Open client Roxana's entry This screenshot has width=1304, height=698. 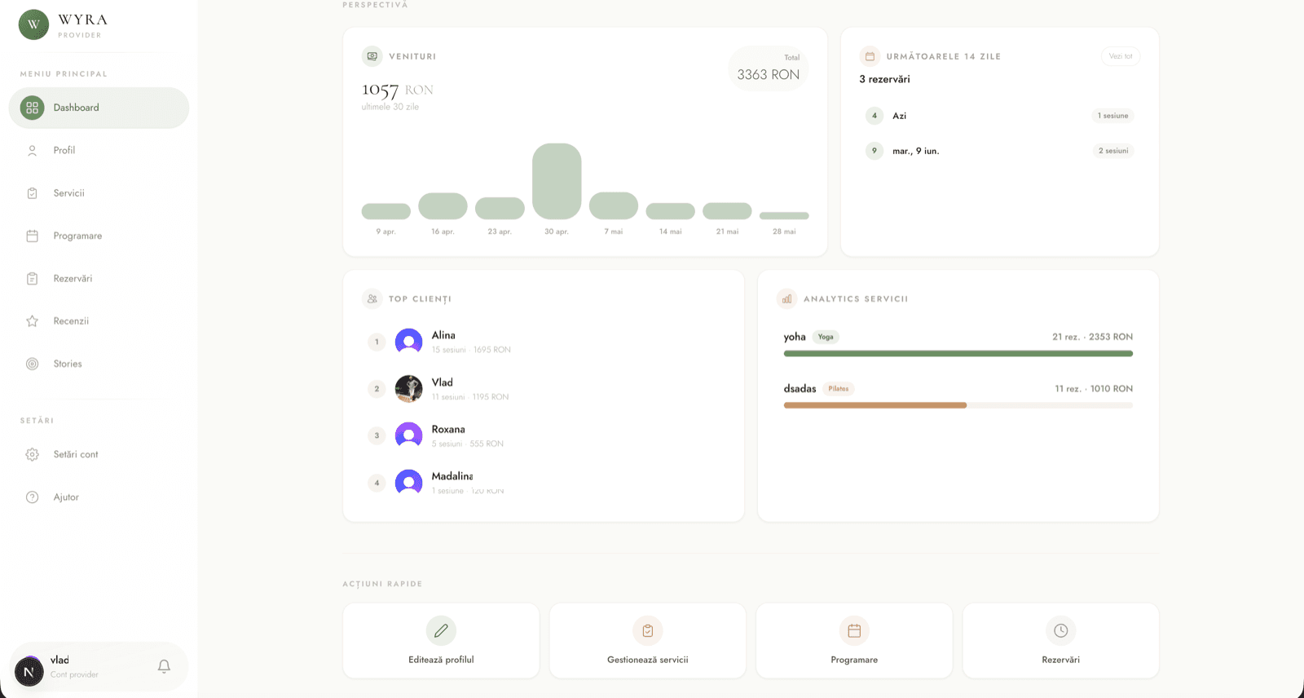(x=544, y=435)
